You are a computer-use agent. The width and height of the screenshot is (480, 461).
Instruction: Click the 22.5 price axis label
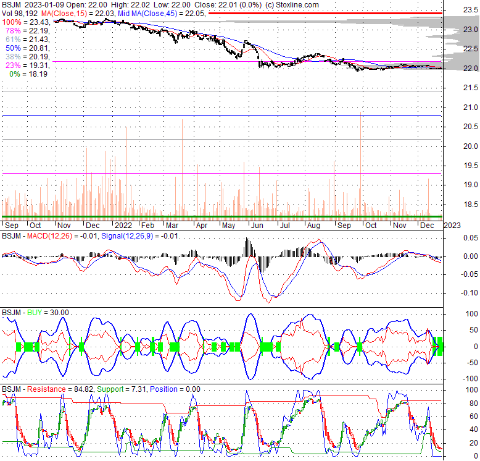(470, 49)
